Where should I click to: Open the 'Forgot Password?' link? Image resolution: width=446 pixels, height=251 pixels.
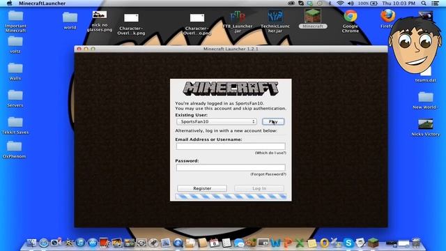click(268, 174)
